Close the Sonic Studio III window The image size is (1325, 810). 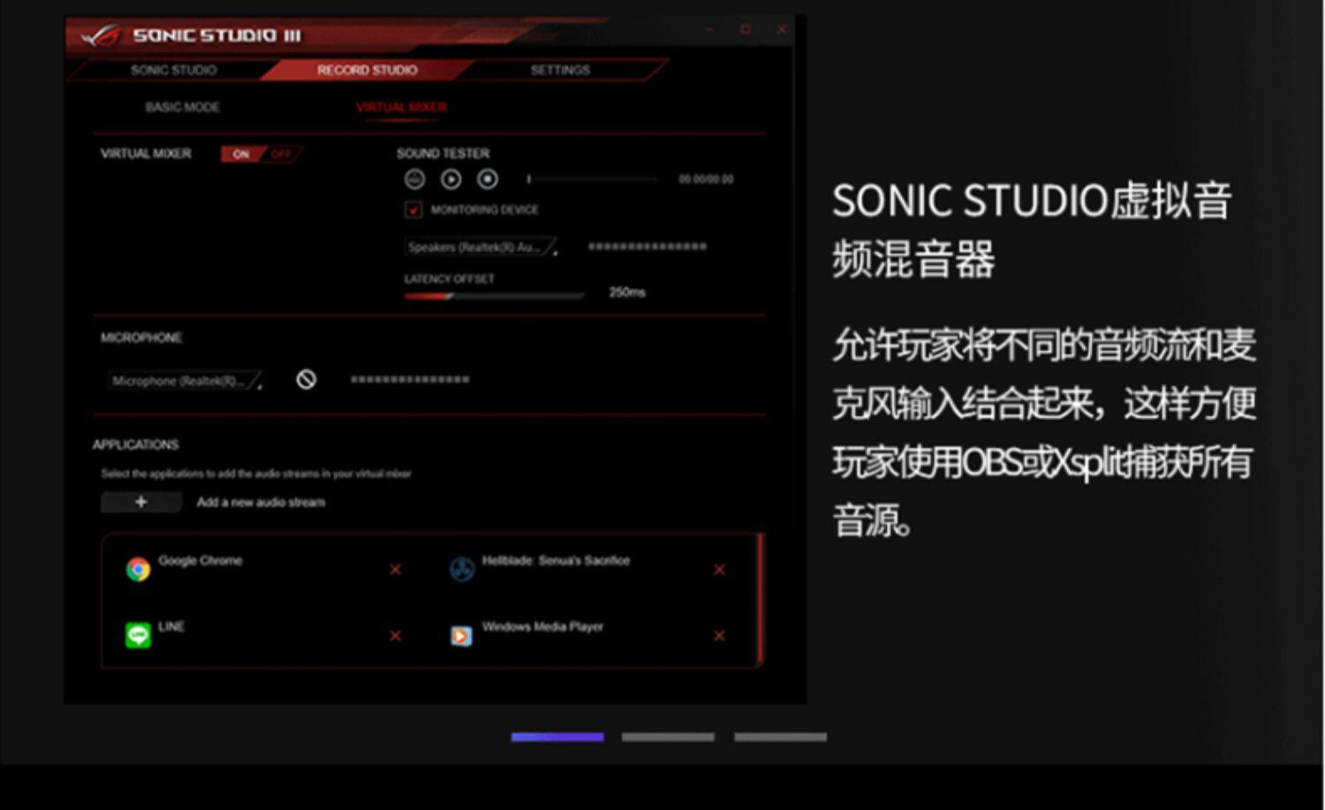tap(782, 29)
